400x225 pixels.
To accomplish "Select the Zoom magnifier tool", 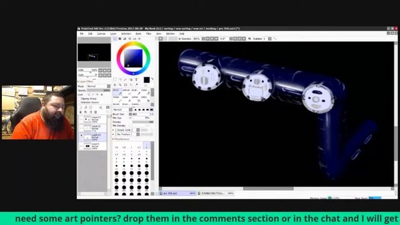I will tap(120, 85).
